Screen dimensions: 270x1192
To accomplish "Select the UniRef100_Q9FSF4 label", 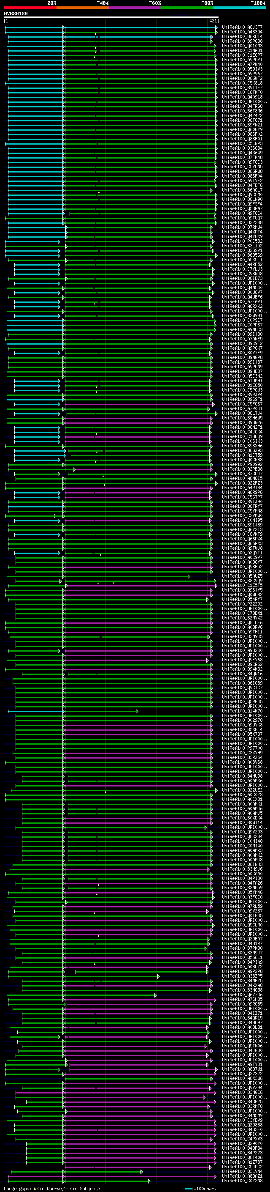I will point(242,204).
